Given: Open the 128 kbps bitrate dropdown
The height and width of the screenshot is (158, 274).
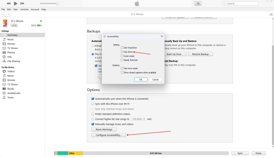Looking at the screenshot, I should (x=138, y=119).
